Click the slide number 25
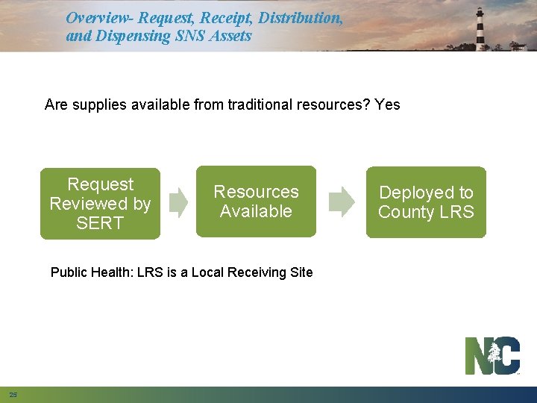The height and width of the screenshot is (403, 537). point(13,395)
